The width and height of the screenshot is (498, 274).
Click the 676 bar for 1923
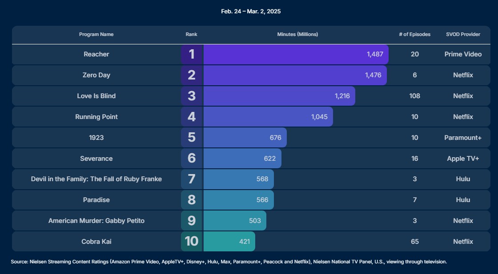click(x=245, y=138)
